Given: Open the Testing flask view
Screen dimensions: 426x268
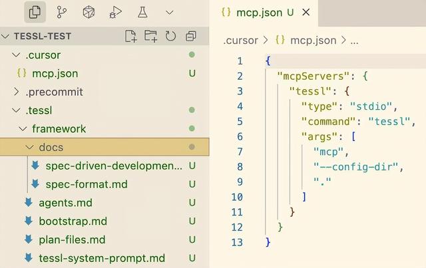Looking at the screenshot, I should (x=142, y=12).
